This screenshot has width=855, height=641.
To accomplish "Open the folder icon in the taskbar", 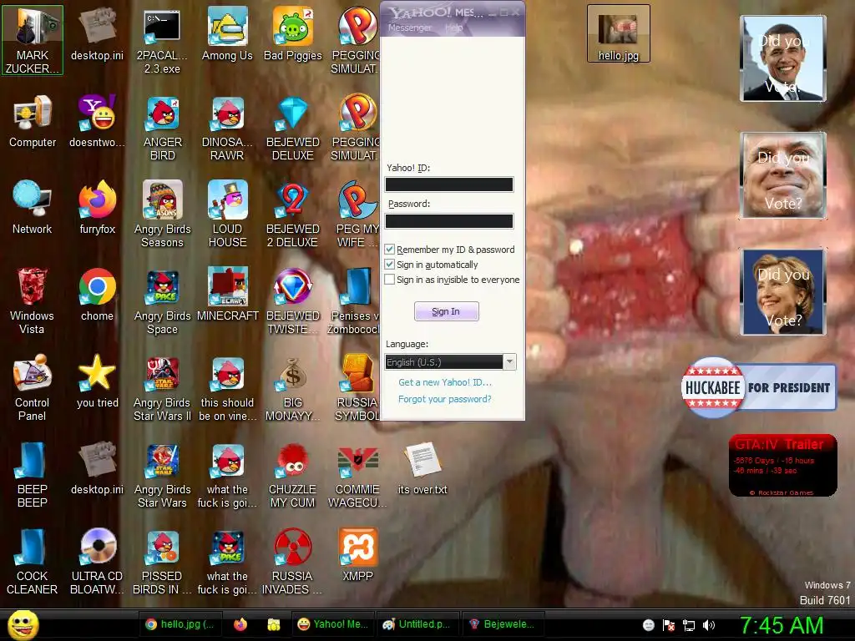I will 274,624.
